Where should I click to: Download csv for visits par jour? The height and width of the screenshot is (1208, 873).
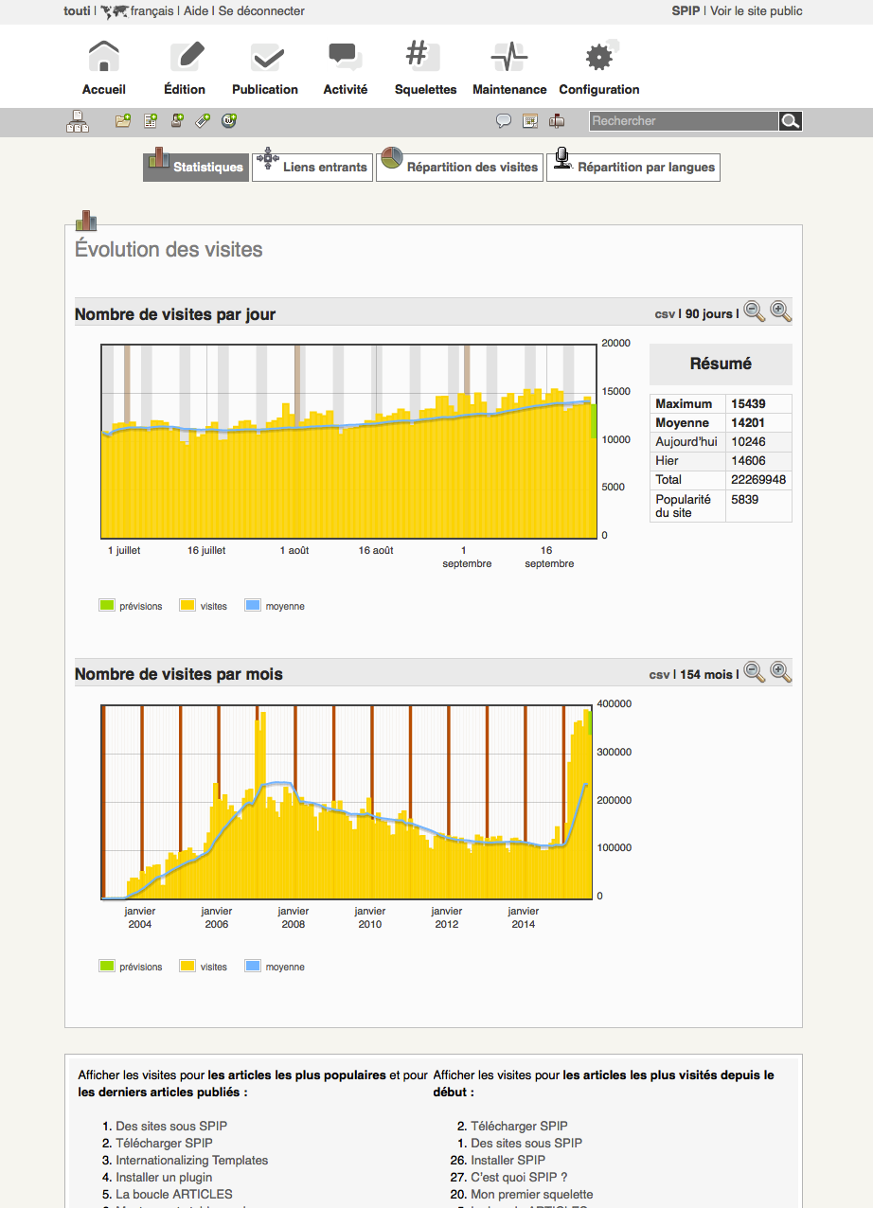[664, 314]
